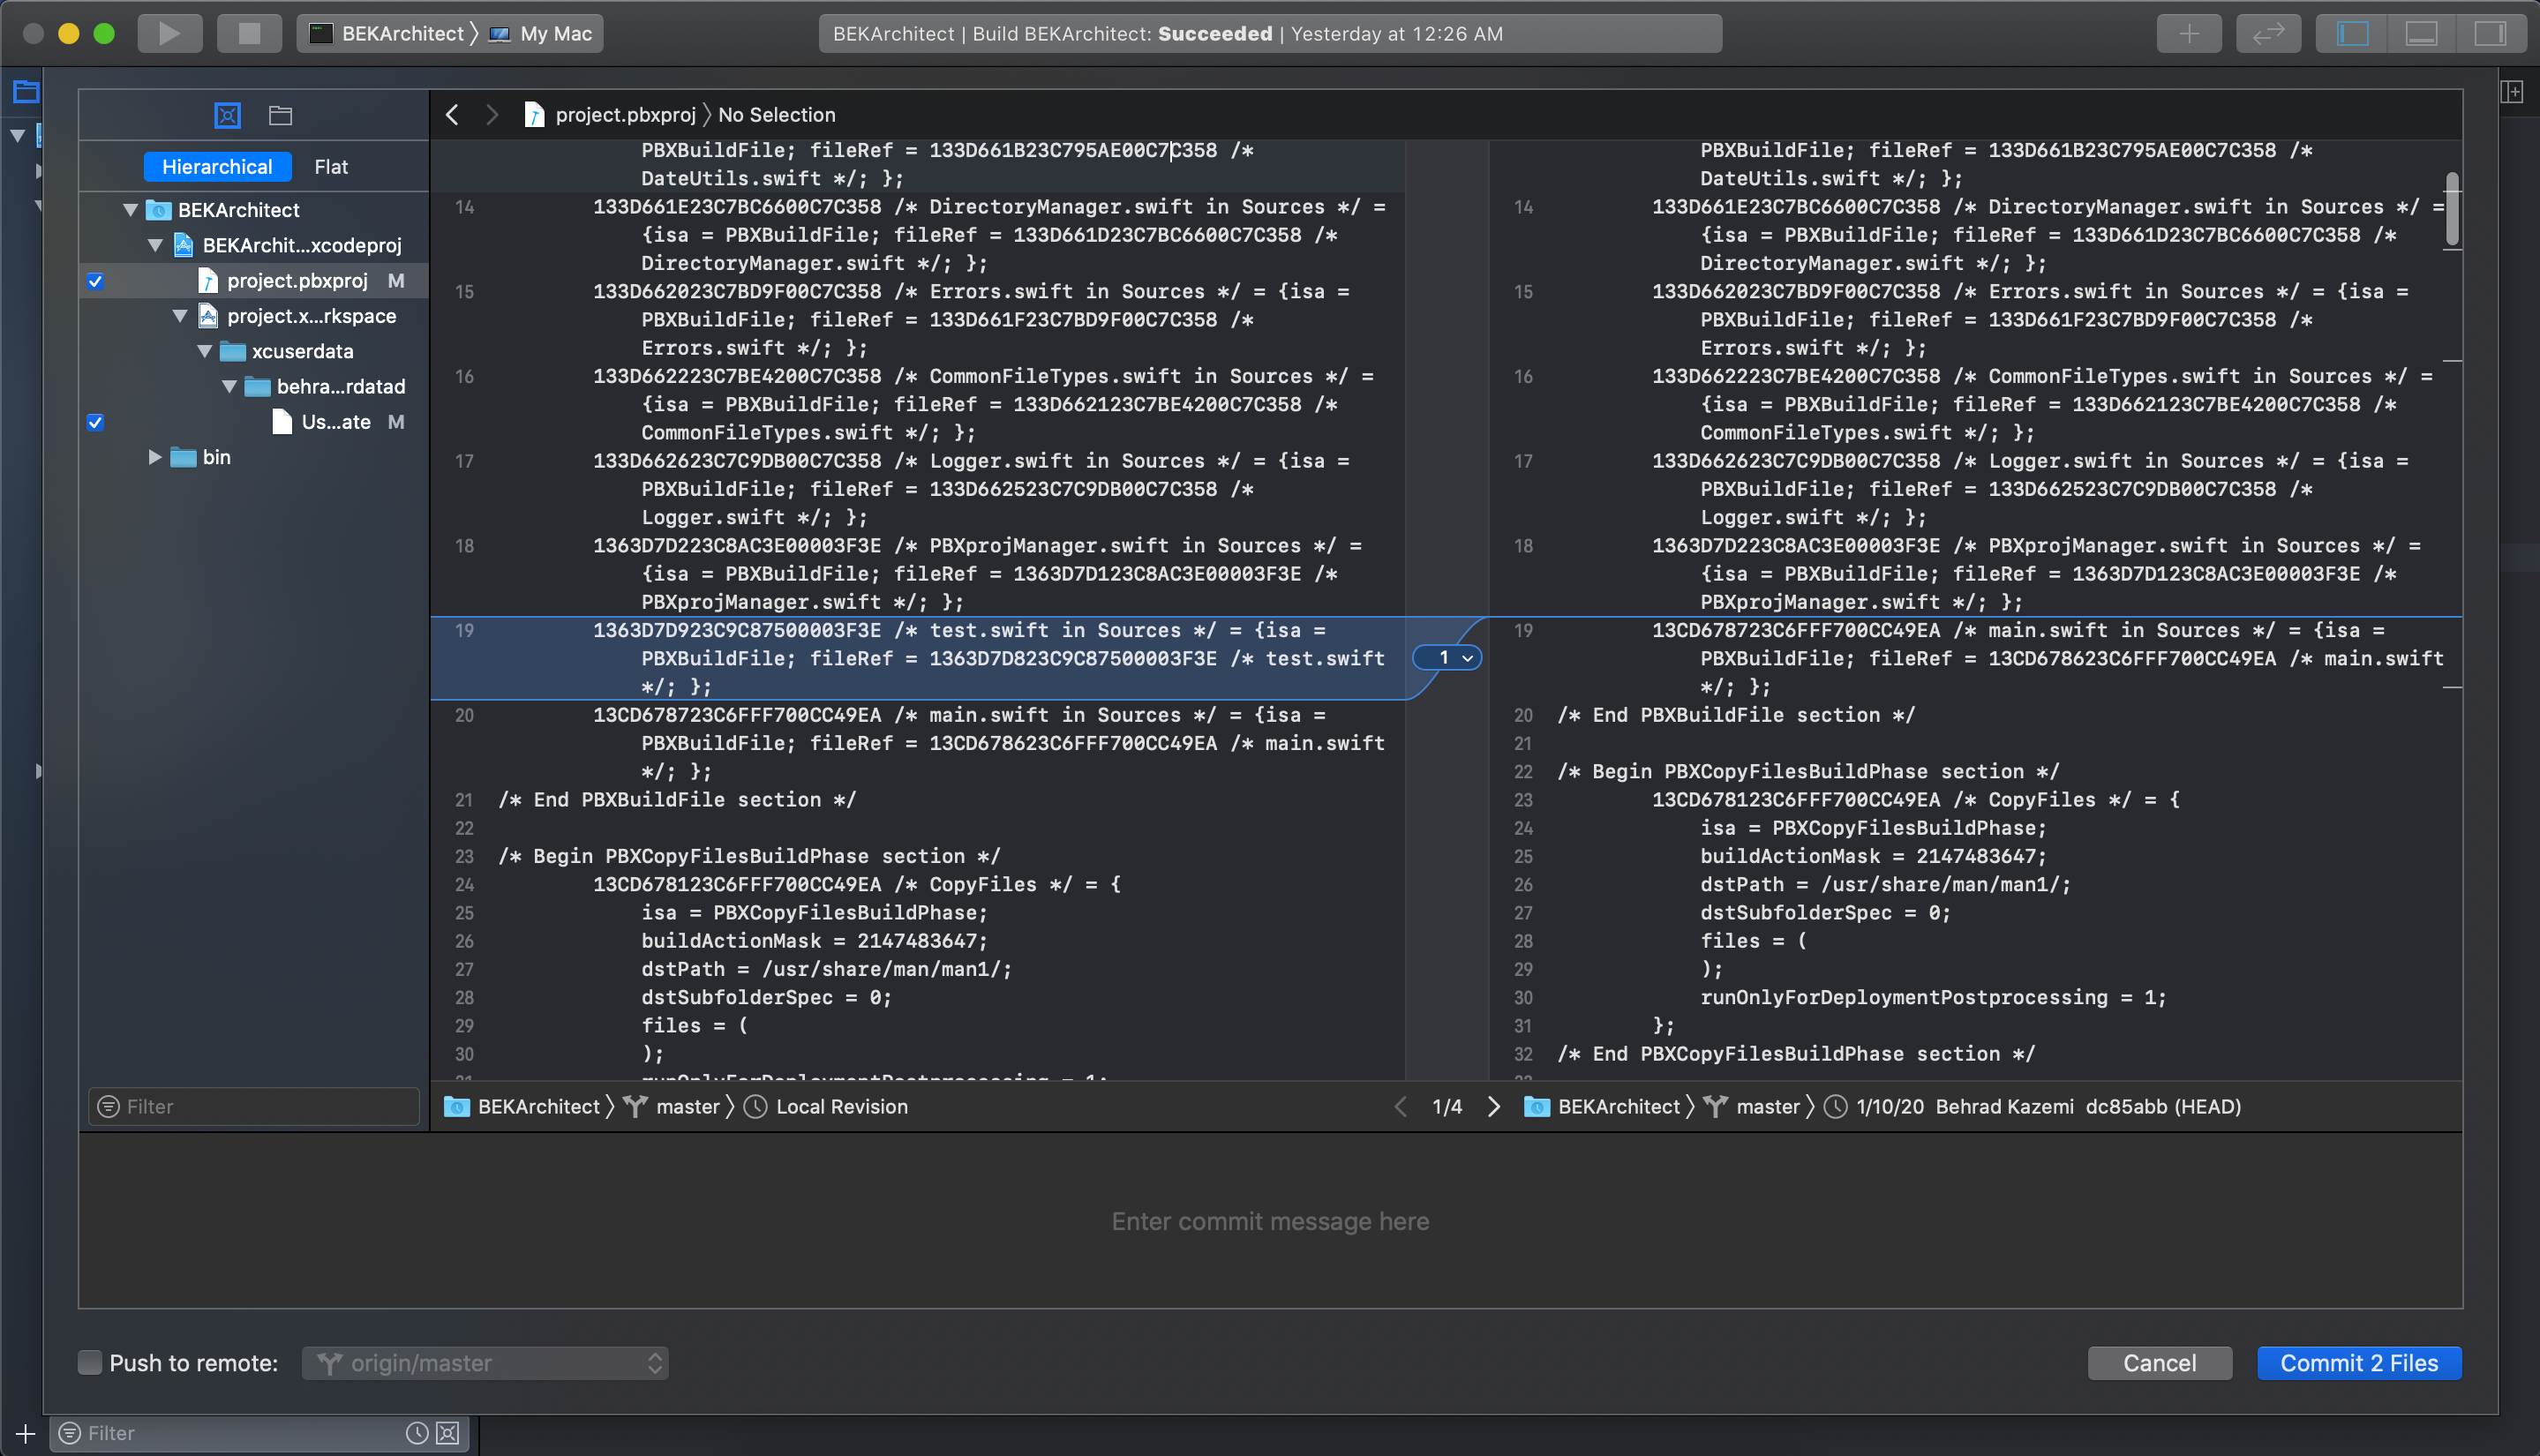The height and width of the screenshot is (1456, 2540).
Task: Click the Library plus button
Action: click(2189, 33)
